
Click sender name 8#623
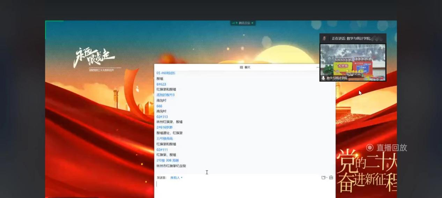tap(161, 84)
